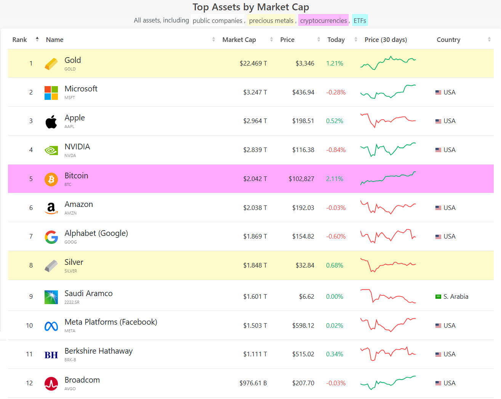The height and width of the screenshot is (399, 501).
Task: Click the Microsoft logo icon
Action: 51,93
